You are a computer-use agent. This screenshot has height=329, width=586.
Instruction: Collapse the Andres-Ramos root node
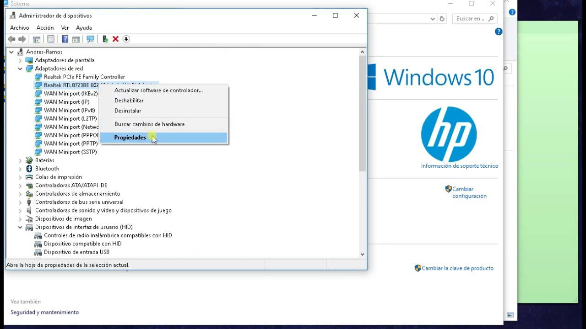click(x=11, y=52)
